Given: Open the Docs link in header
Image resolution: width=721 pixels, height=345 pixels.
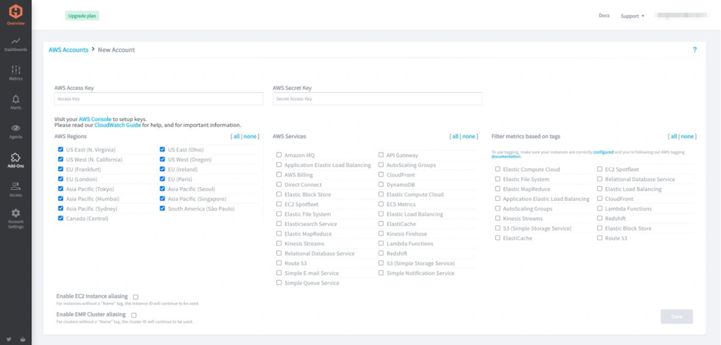Looking at the screenshot, I should (x=604, y=16).
